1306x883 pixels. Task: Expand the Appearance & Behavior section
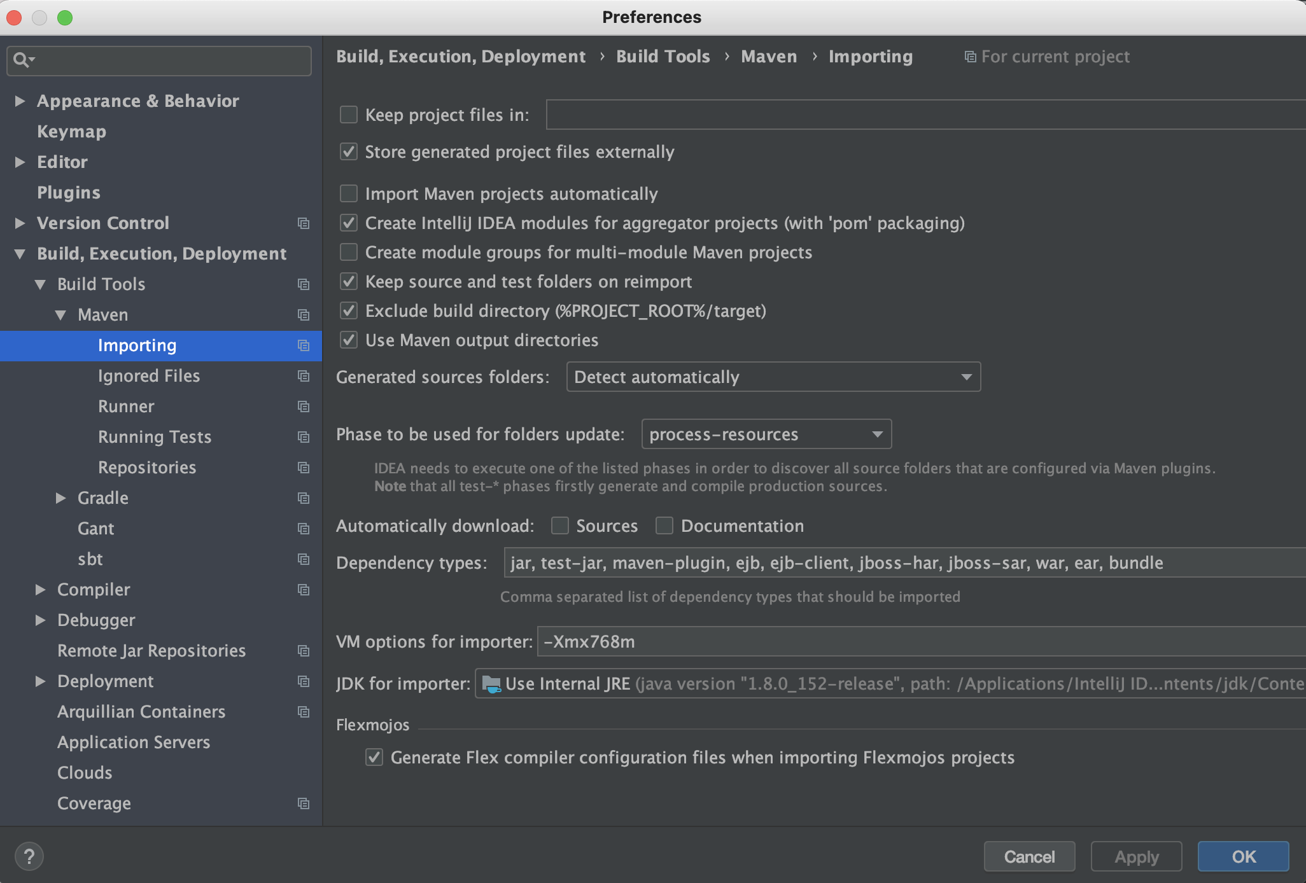pyautogui.click(x=20, y=101)
